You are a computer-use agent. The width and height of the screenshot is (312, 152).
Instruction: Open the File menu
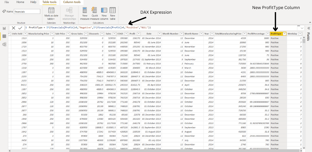(7, 2)
